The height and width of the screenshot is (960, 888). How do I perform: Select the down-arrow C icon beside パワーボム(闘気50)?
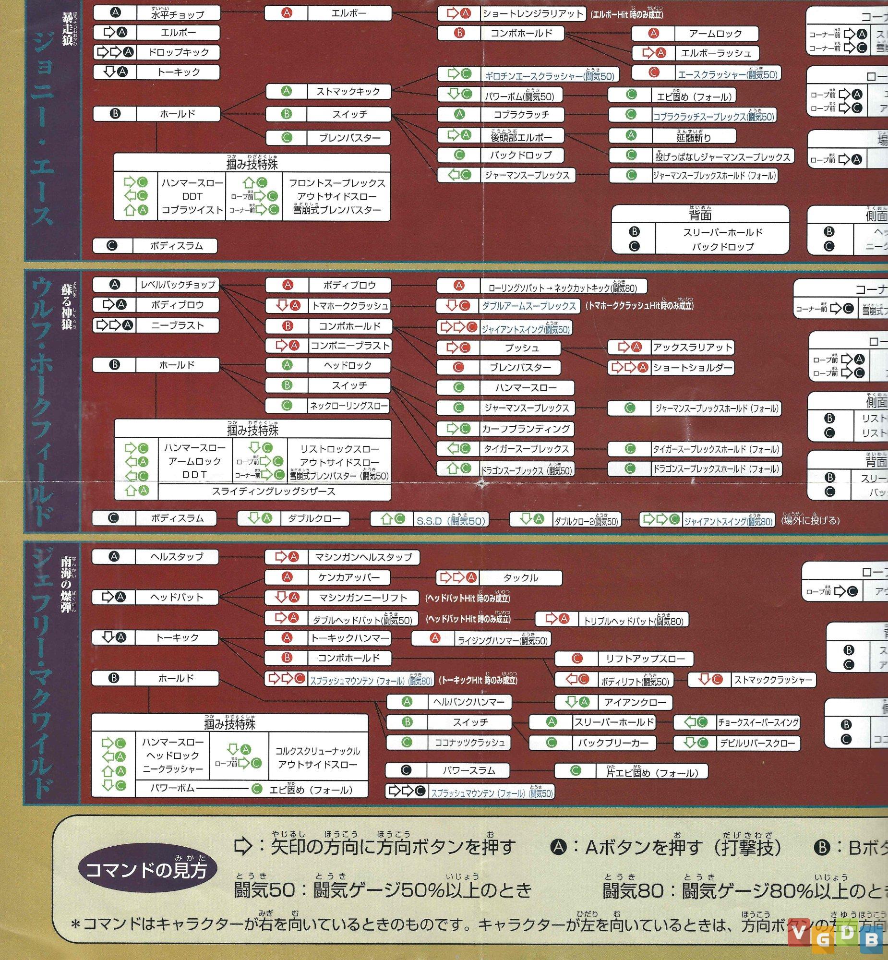(459, 94)
